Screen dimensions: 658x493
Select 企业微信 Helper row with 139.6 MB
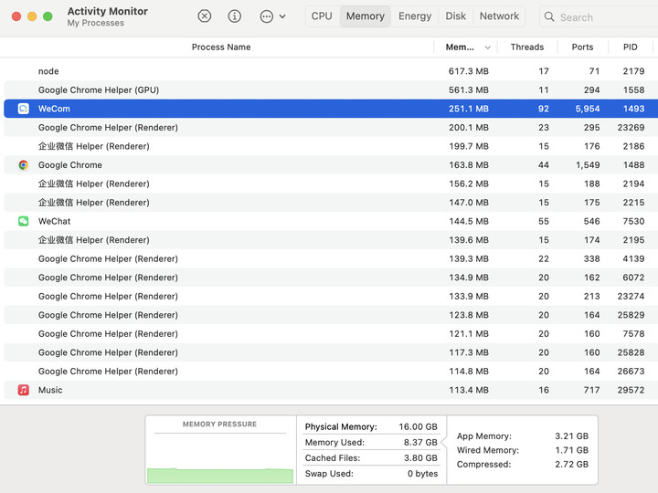pos(331,240)
